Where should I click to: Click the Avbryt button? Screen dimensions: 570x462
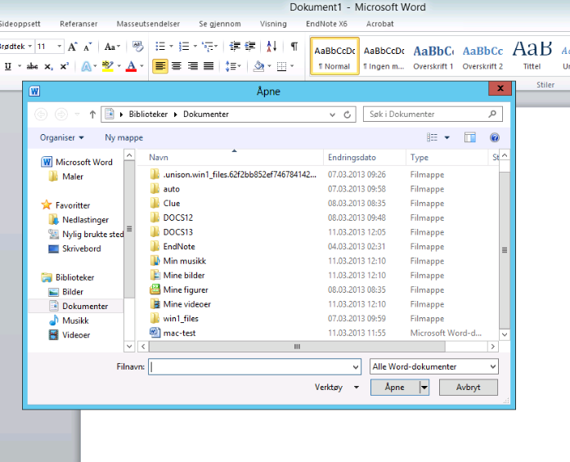click(469, 388)
